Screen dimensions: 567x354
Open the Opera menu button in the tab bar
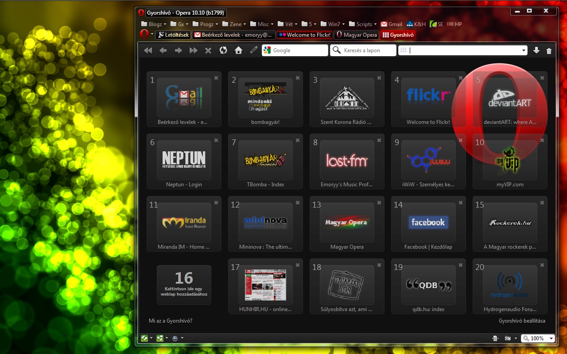point(146,34)
